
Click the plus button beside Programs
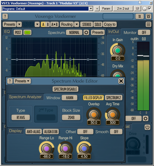click(x=97, y=9)
